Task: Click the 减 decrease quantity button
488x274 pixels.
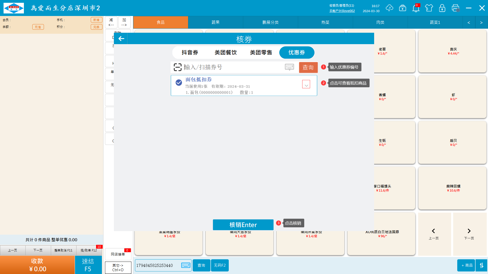Action: tap(111, 22)
